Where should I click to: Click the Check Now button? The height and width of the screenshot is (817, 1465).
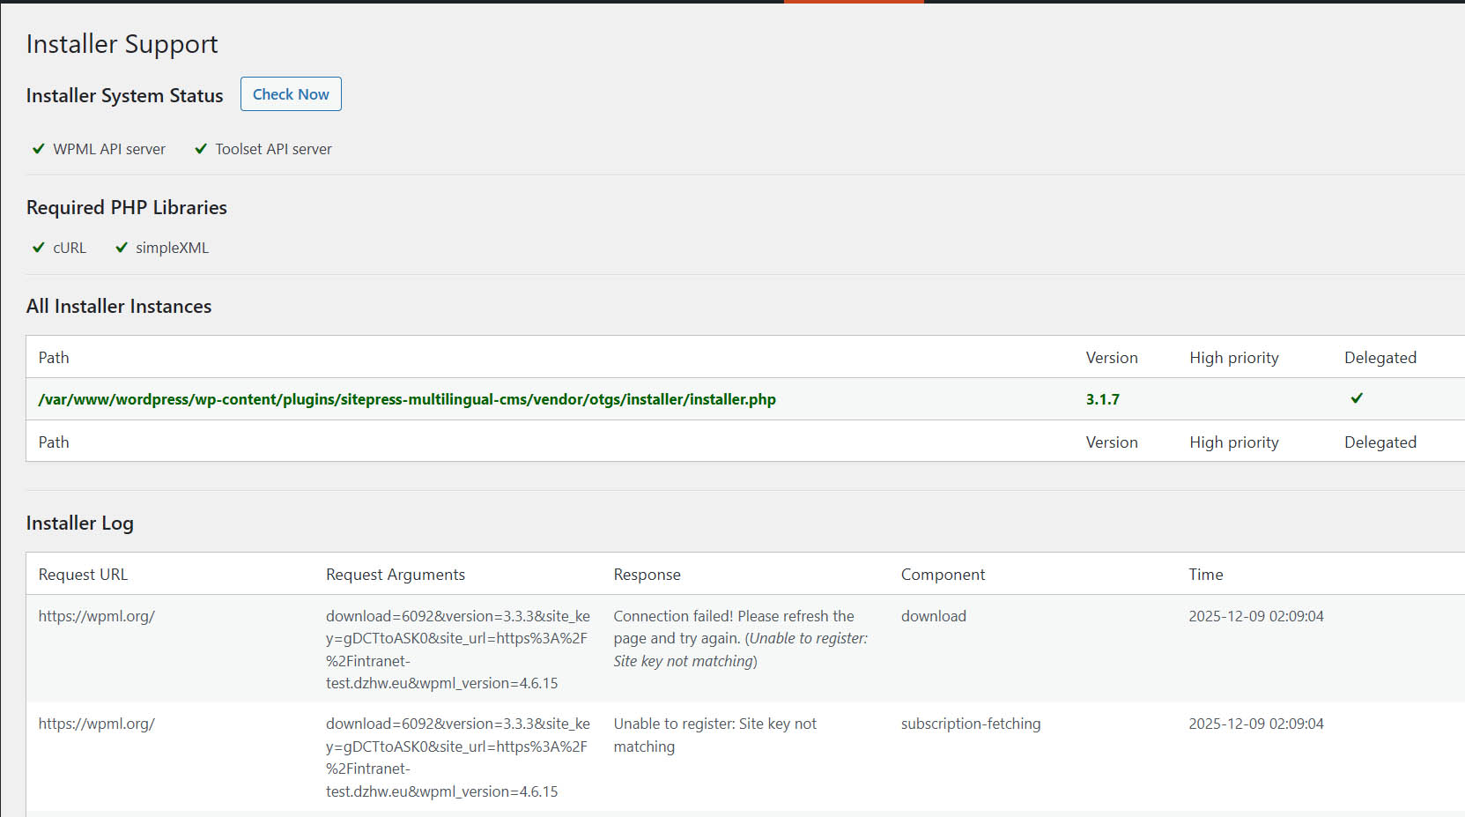pyautogui.click(x=291, y=94)
